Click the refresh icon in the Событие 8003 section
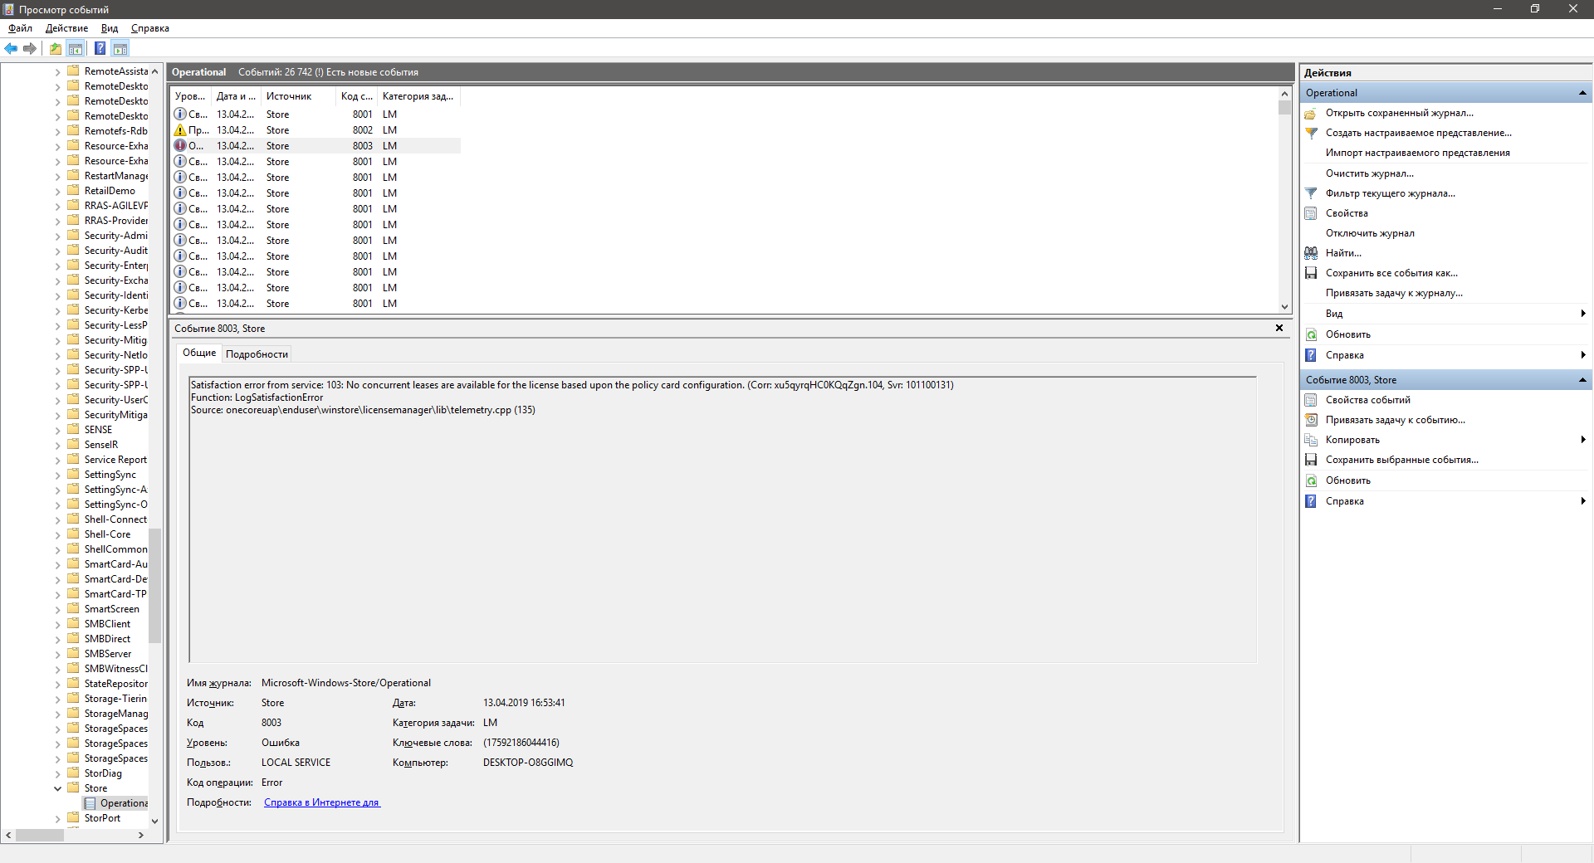 click(x=1311, y=480)
